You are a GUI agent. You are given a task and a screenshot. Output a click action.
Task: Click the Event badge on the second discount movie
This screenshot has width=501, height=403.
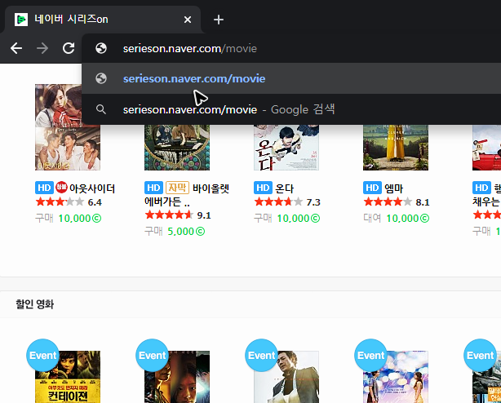pos(152,355)
